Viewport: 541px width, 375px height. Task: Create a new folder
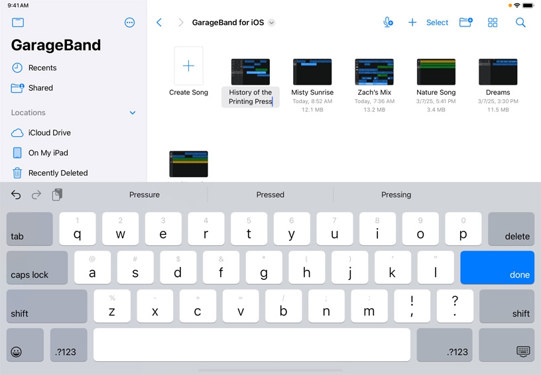pos(465,22)
